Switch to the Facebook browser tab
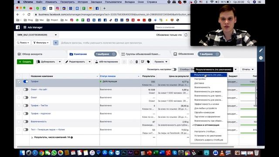This screenshot has height=157, width=279. coord(97,8)
